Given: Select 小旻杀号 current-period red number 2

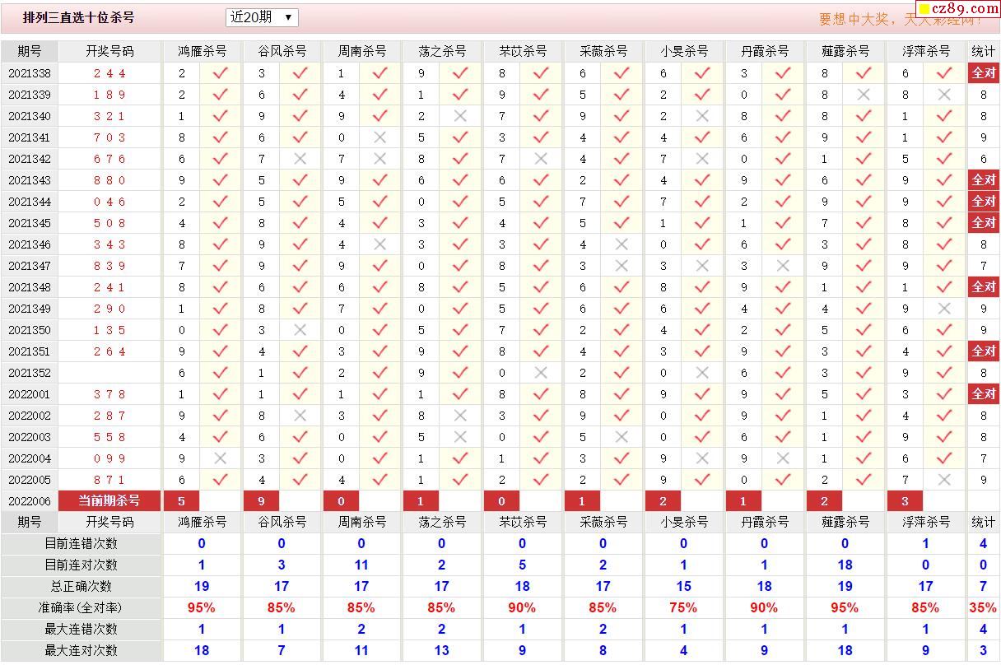Looking at the screenshot, I should (x=663, y=500).
